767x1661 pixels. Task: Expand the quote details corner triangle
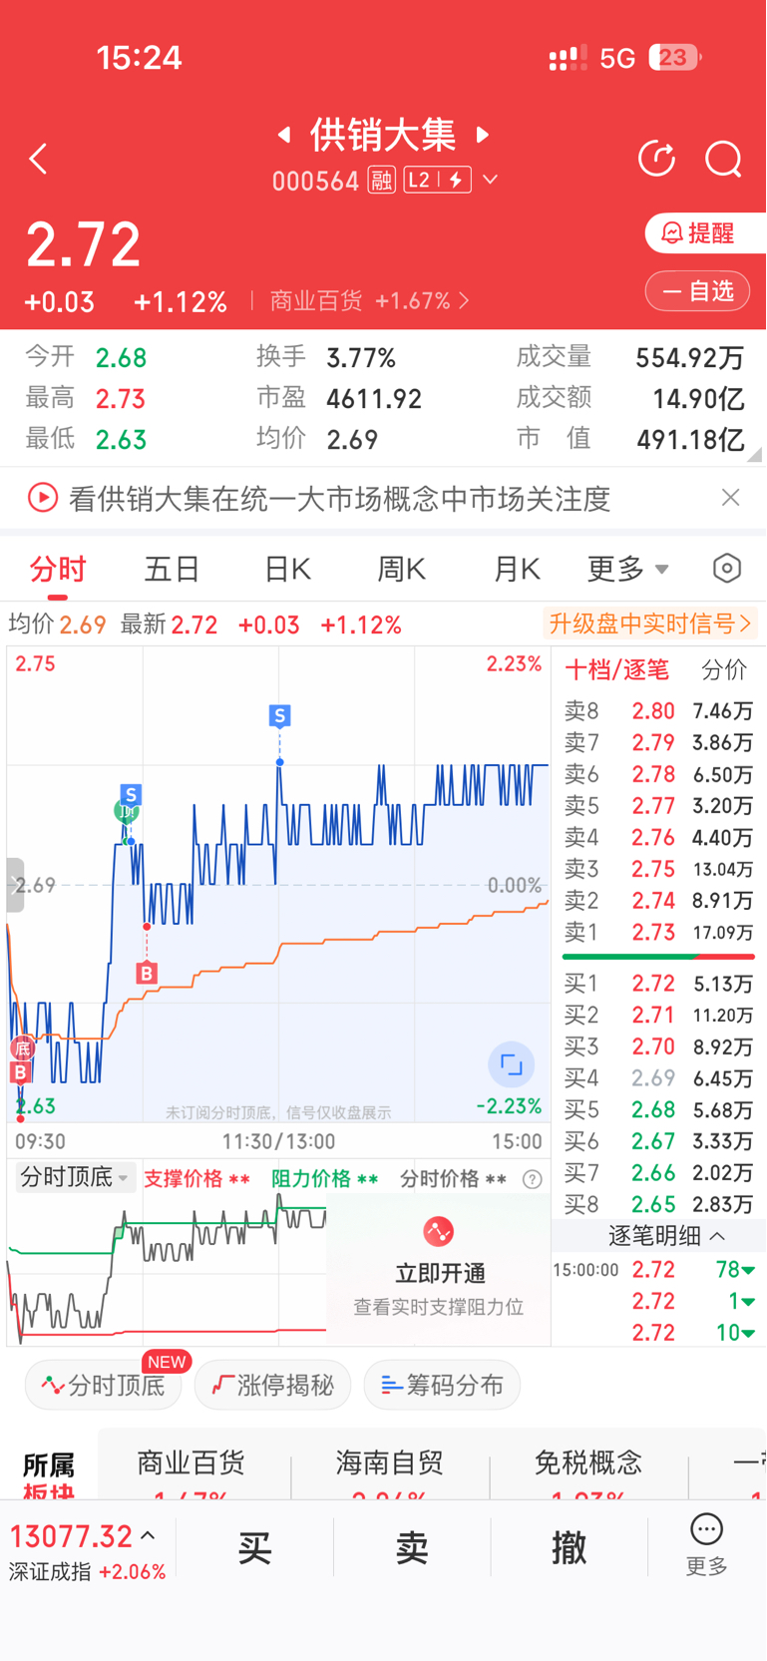click(756, 455)
